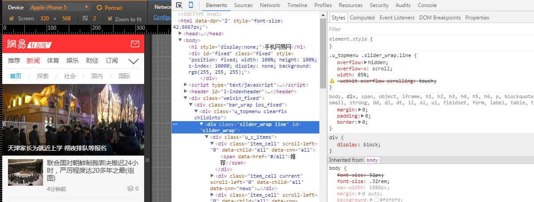Open the Timeline panel tab

pyautogui.click(x=297, y=5)
